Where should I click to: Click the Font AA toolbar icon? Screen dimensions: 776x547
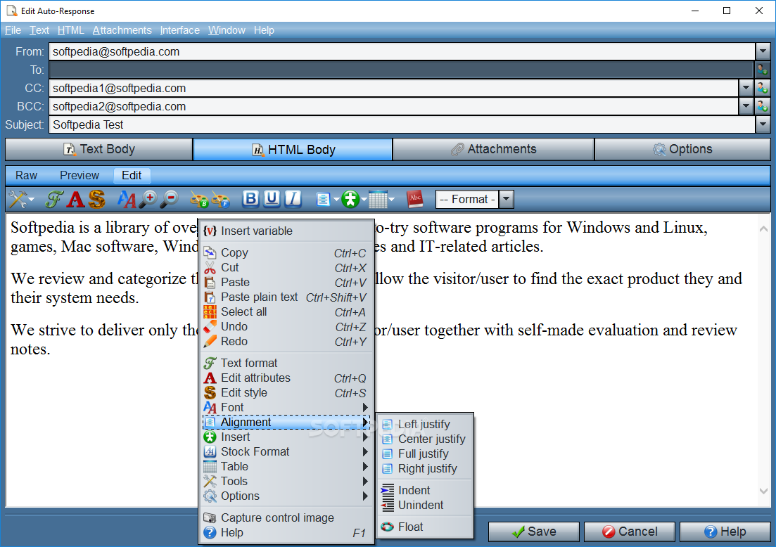coord(126,199)
